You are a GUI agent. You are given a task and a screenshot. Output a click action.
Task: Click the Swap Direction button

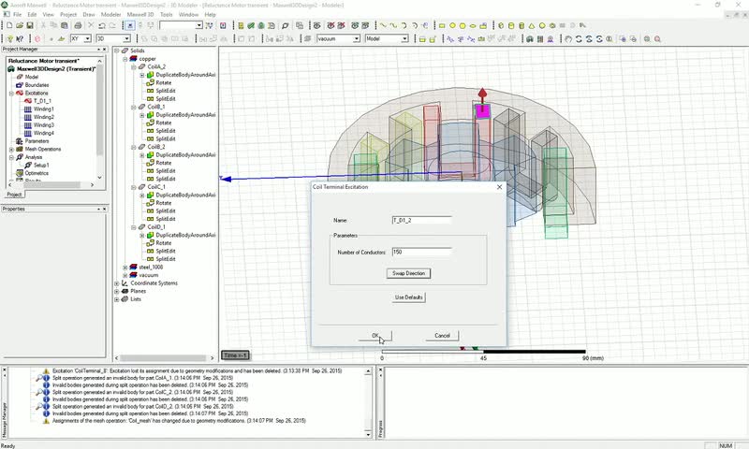click(x=408, y=273)
